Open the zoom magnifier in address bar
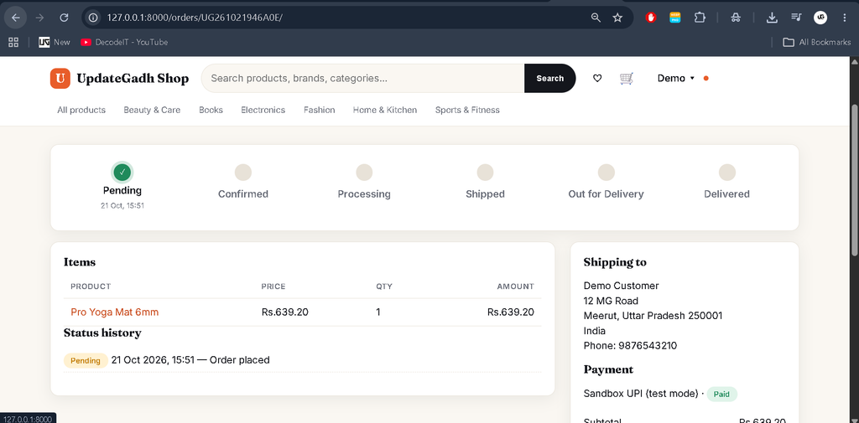The image size is (859, 423). pyautogui.click(x=596, y=18)
